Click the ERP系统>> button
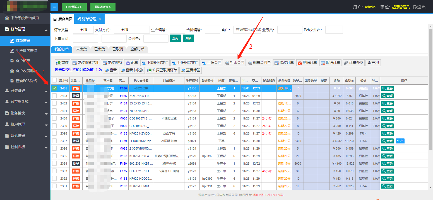Screen dimensions: 433x200 pos(74,7)
